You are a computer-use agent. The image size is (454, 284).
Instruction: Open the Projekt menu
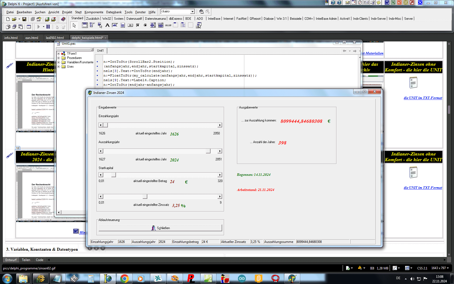tap(67, 12)
